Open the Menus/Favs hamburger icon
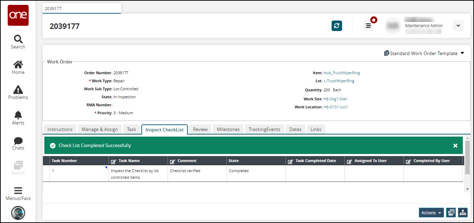 coord(18,193)
